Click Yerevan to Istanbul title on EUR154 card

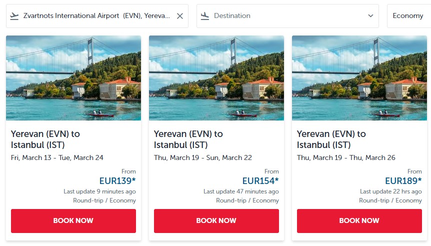188,139
